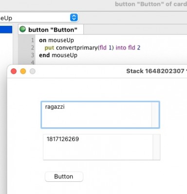Viewport: 187px width, 194px height.
Task: Click the Stack 1648202307 window title bar
Action: pyautogui.click(x=97, y=71)
